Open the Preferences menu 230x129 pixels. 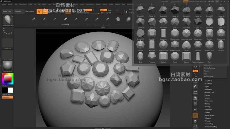tap(90, 4)
